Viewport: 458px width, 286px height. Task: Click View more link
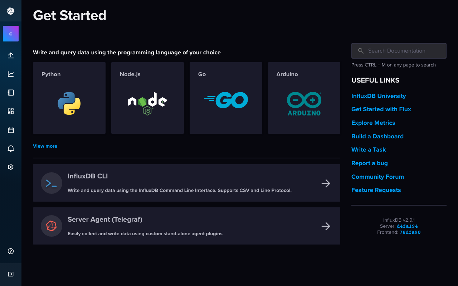(x=45, y=146)
